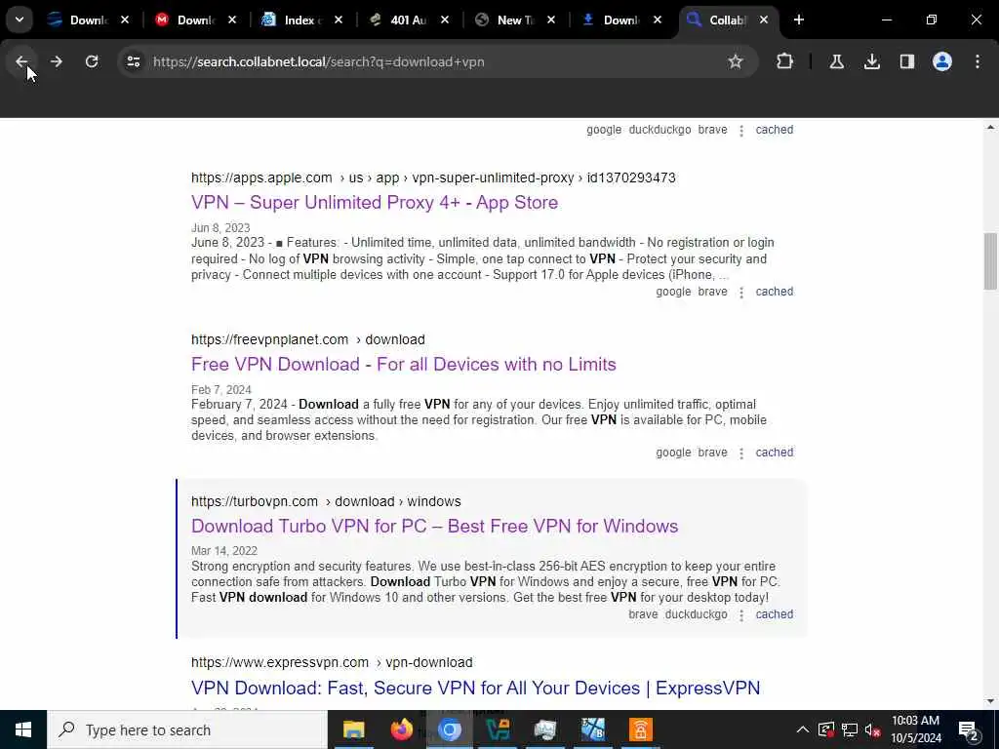The height and width of the screenshot is (749, 999).
Task: Open more options dots for App Store result
Action: [741, 293]
